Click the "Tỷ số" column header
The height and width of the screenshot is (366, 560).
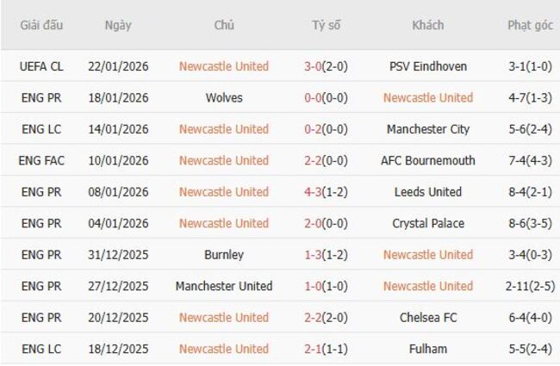tap(327, 25)
